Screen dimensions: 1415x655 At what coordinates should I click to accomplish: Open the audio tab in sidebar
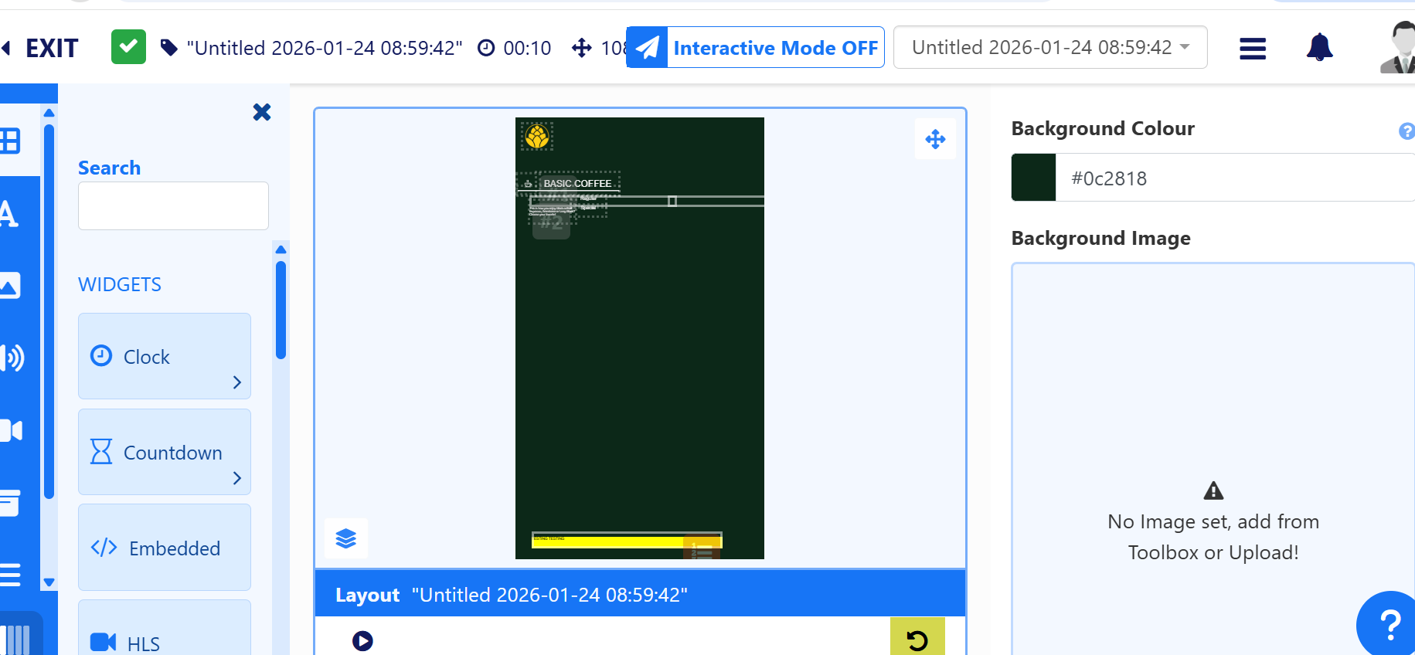(14, 358)
